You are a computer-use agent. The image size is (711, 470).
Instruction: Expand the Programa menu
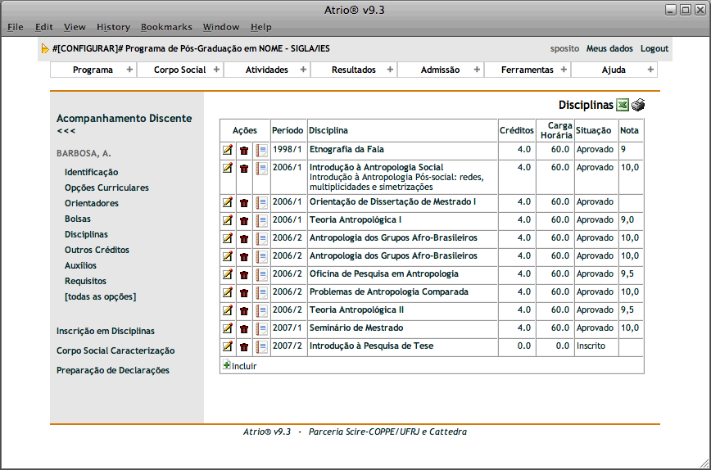(x=93, y=70)
